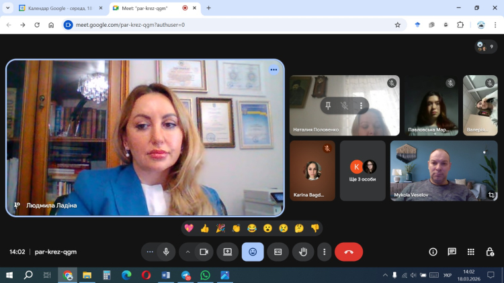Open the chat panel icon

coord(452,251)
